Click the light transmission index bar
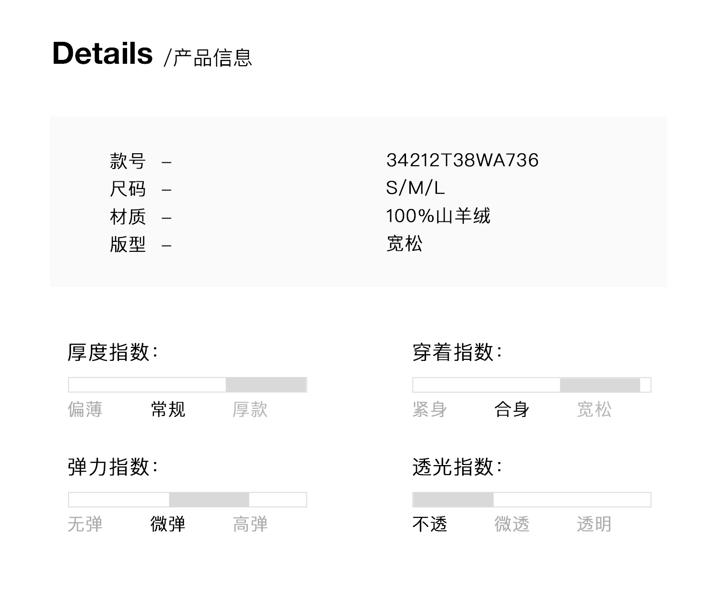Viewport: 714px width, 595px height. (x=532, y=499)
